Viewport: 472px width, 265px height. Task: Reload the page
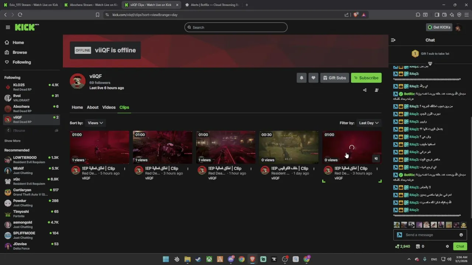(20, 15)
